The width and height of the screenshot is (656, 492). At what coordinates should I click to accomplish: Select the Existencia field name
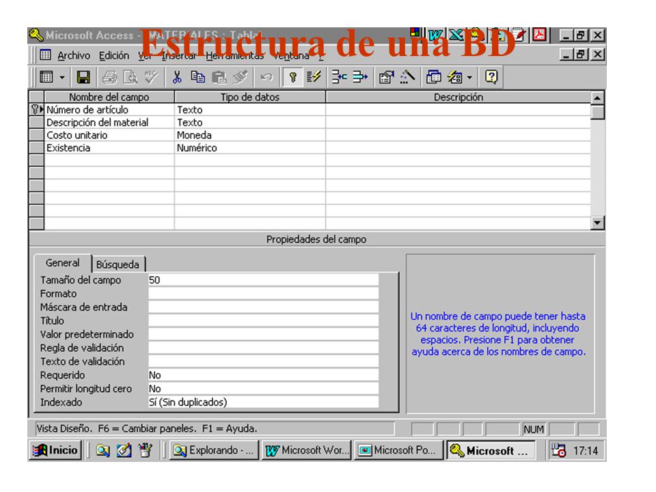pyautogui.click(x=68, y=148)
